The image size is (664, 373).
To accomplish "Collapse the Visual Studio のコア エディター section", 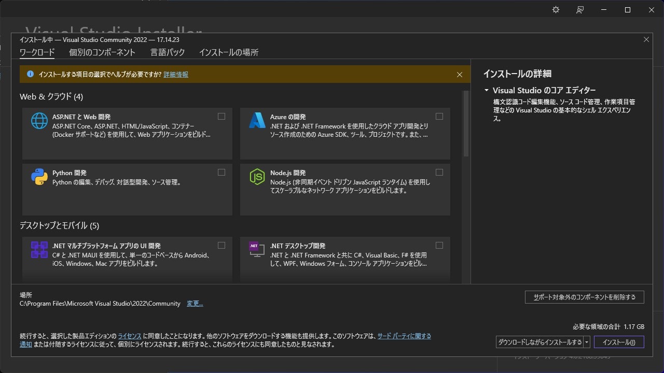I will 487,90.
